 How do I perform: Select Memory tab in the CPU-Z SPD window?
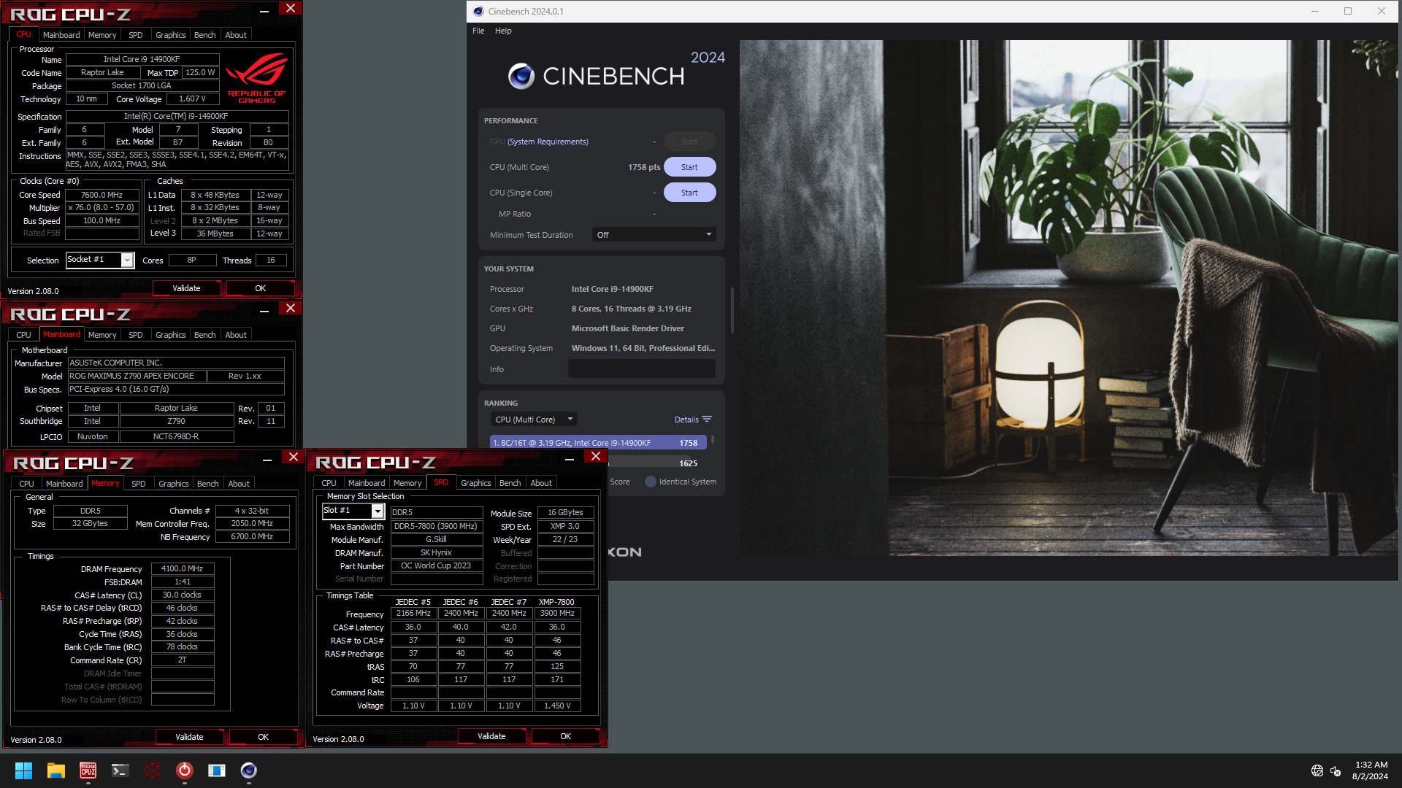[407, 483]
